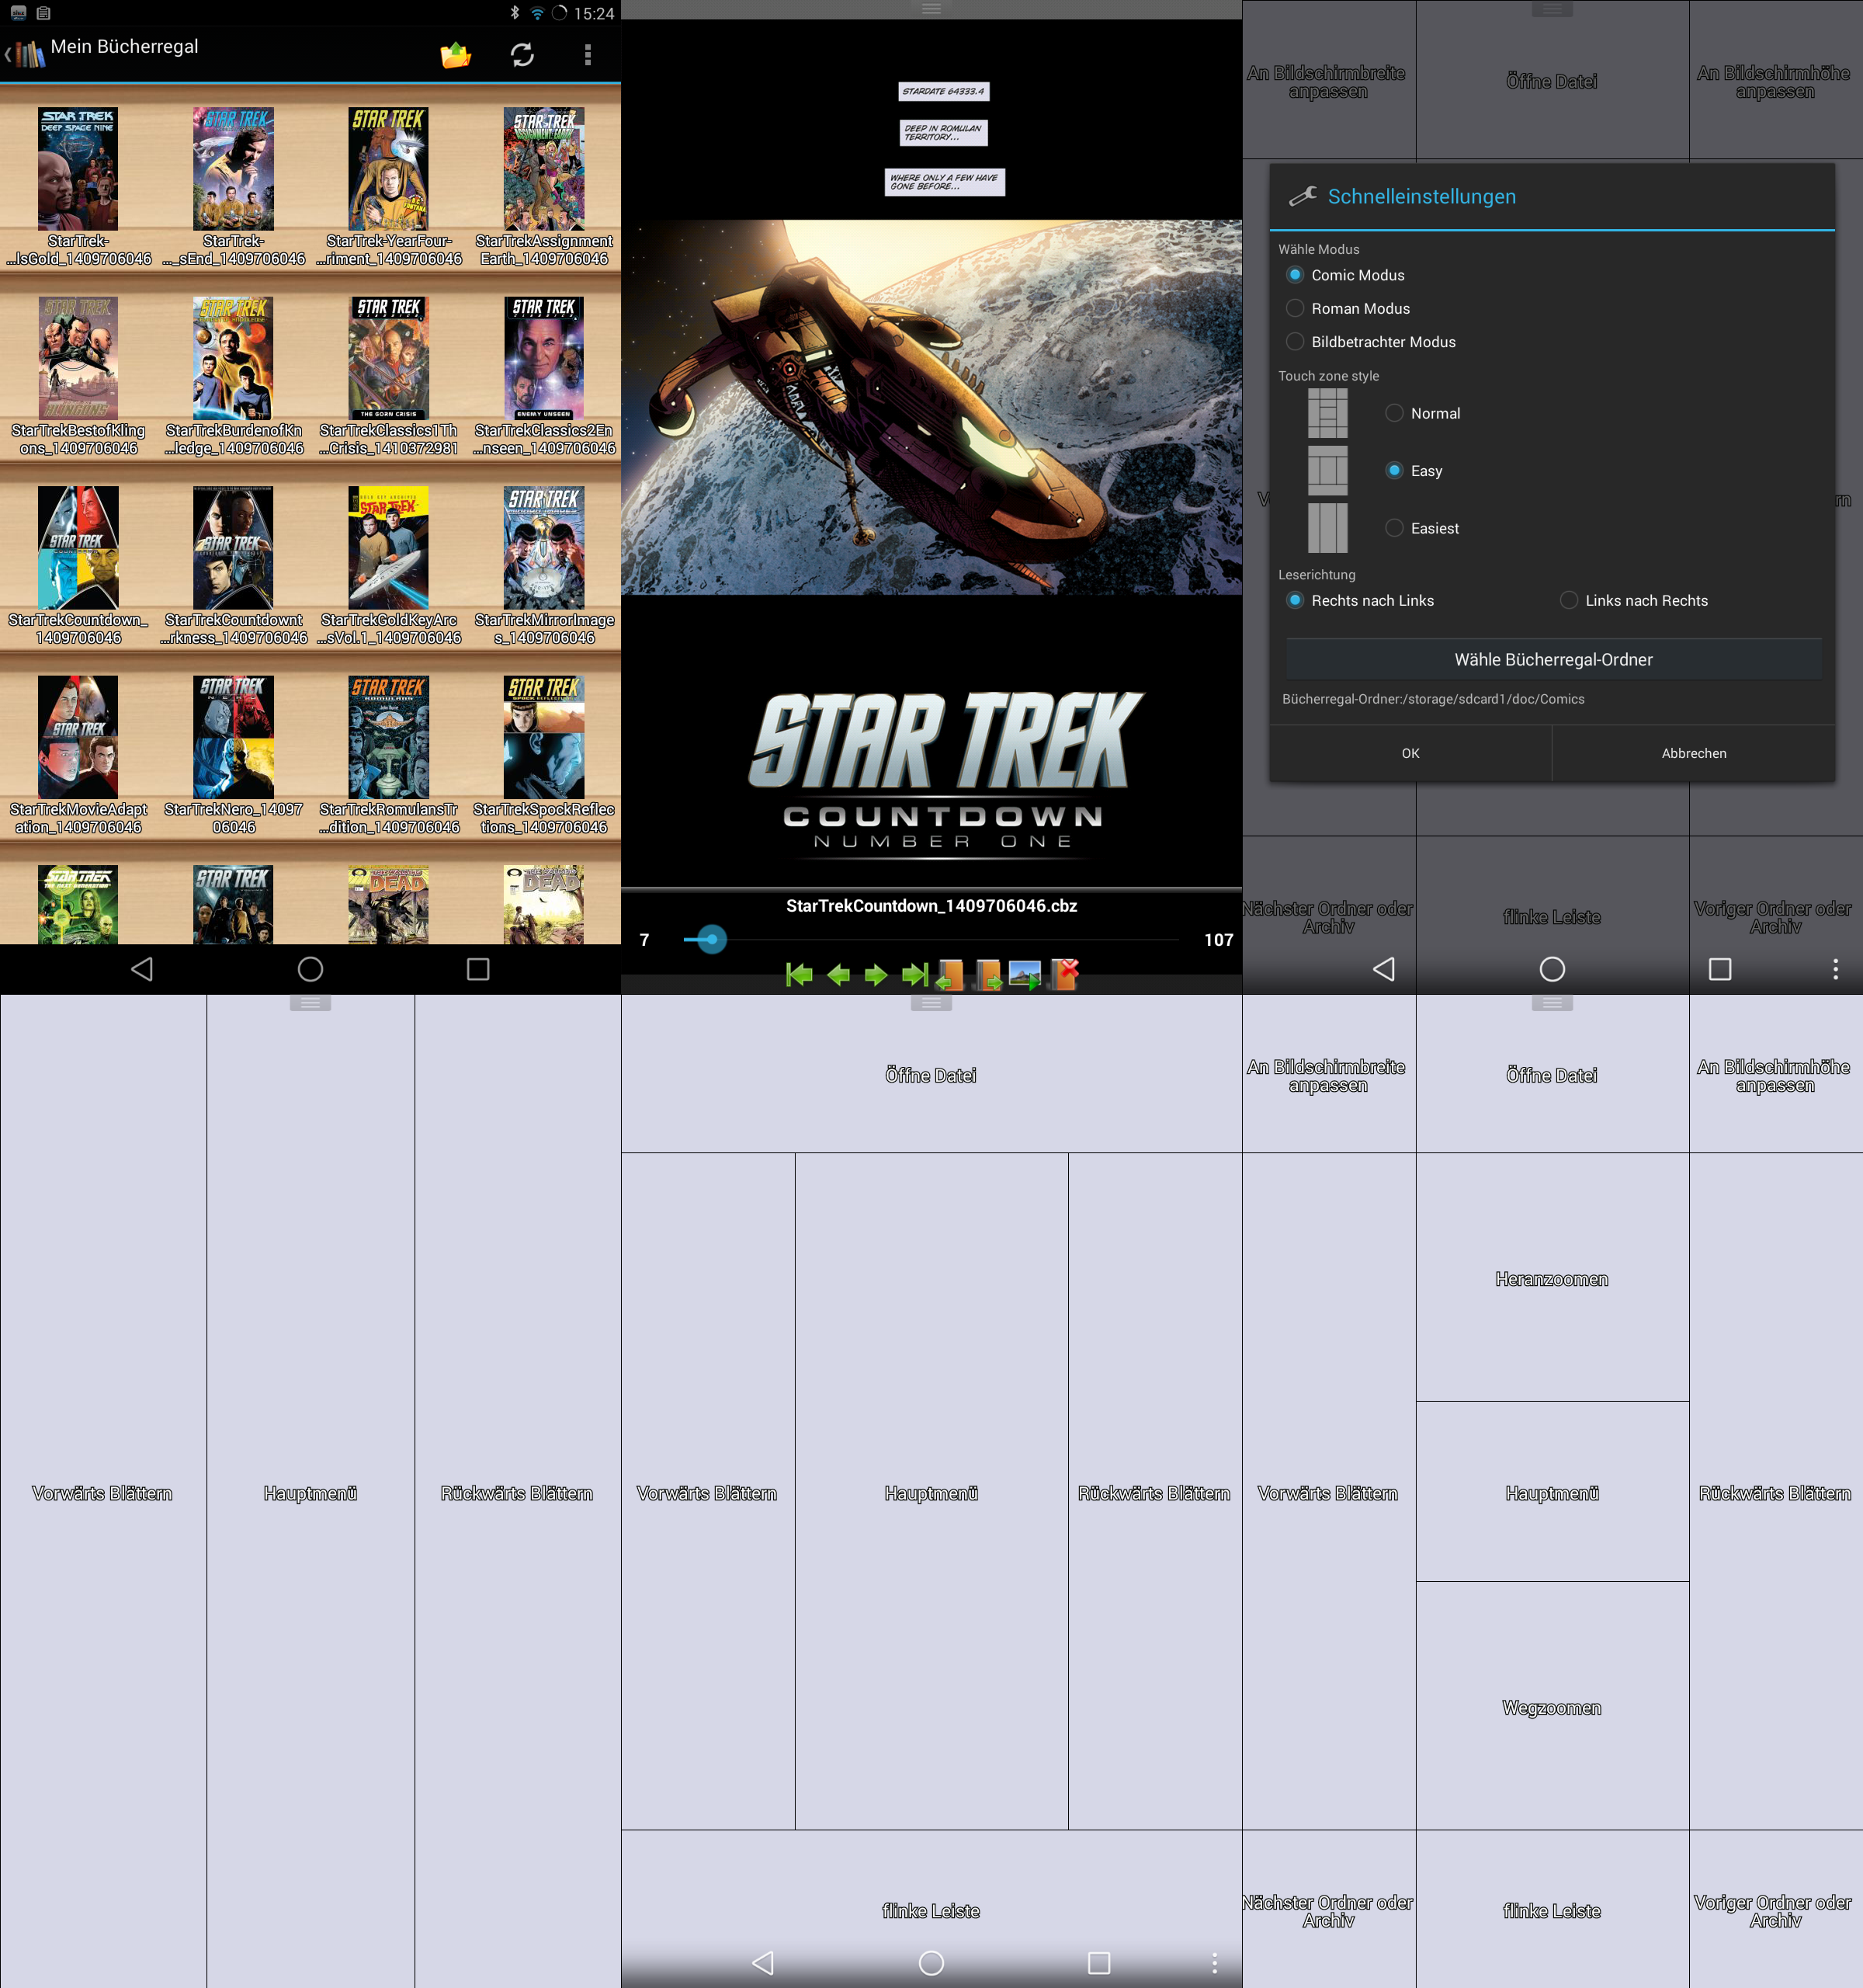Click Abbrechen in the Schnelleinstellungen dialog
This screenshot has width=1863, height=1988.
pos(1694,753)
